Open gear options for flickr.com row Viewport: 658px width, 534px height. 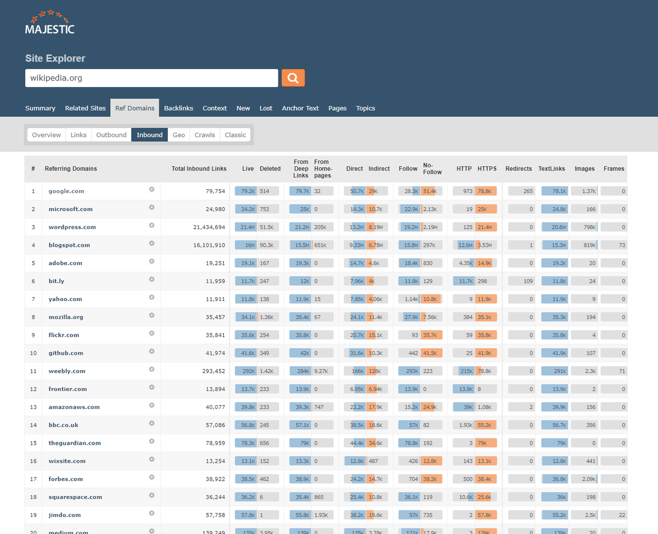click(152, 333)
